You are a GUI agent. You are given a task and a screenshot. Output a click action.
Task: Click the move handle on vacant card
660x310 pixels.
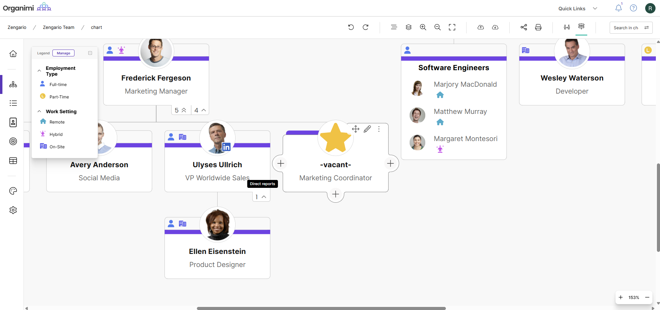point(356,129)
